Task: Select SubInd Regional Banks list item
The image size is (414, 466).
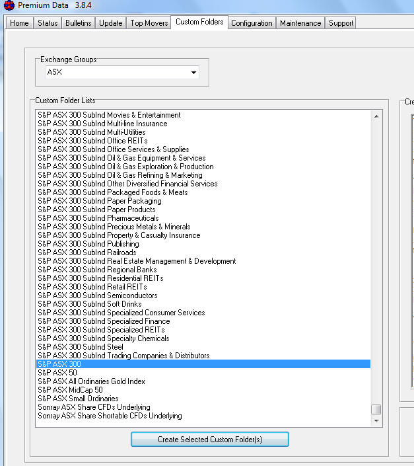Action: 203,270
